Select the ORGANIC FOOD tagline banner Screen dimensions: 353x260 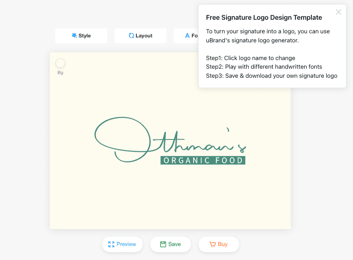point(203,160)
